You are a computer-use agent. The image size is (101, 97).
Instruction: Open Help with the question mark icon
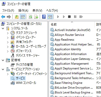point(44,17)
